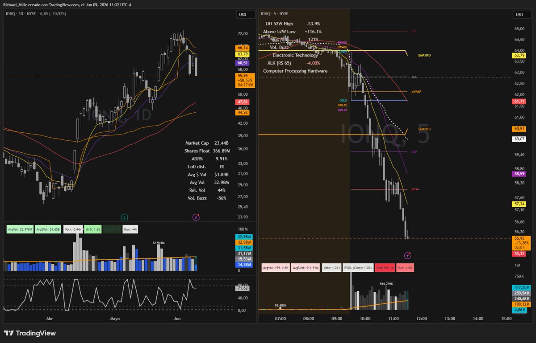536x343 pixels.
Task: Click the orange 66,14 price label
Action: [x=243, y=48]
